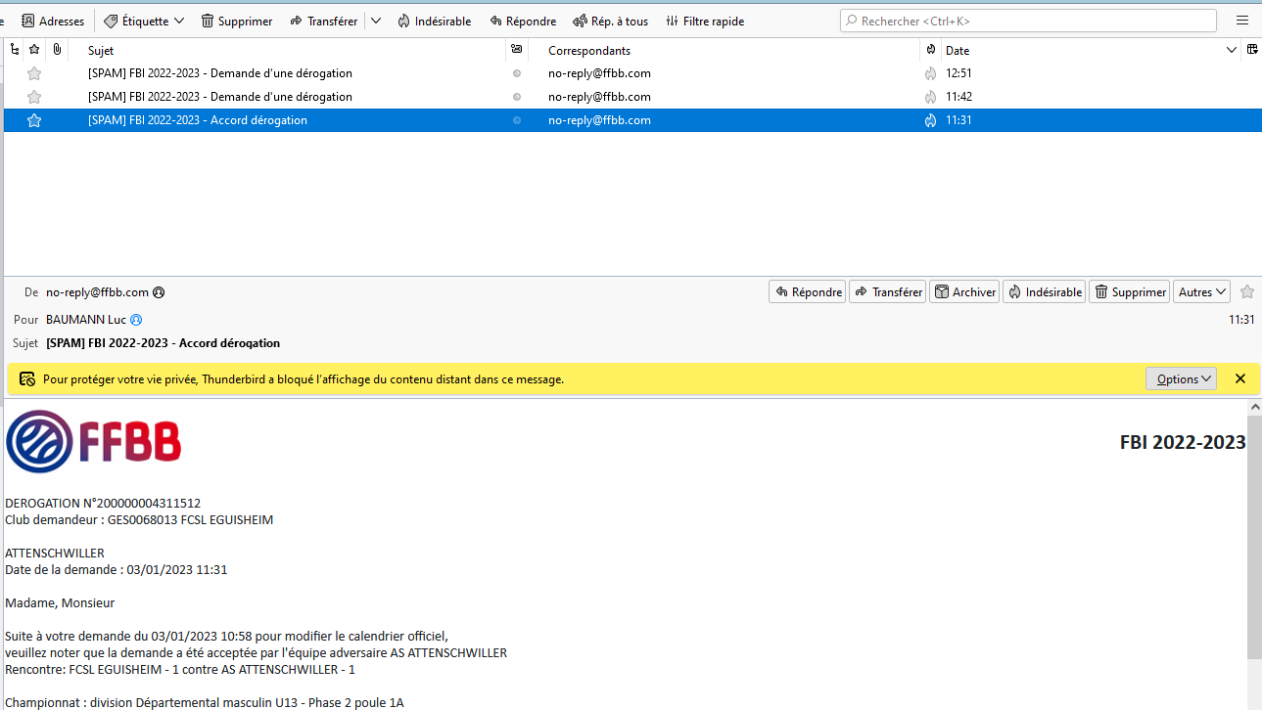Expand the arrow beside Transférer in the toolbar
This screenshot has height=710, width=1262.
[376, 21]
